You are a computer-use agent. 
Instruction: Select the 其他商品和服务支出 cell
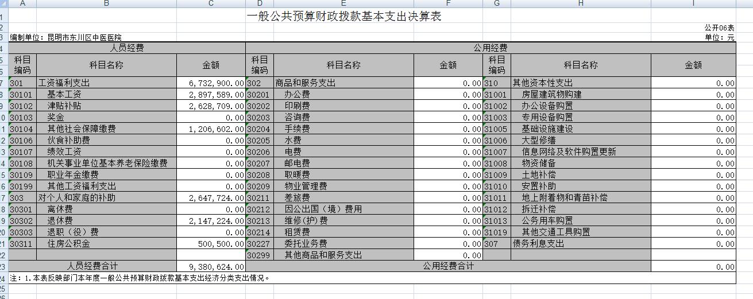point(343,255)
